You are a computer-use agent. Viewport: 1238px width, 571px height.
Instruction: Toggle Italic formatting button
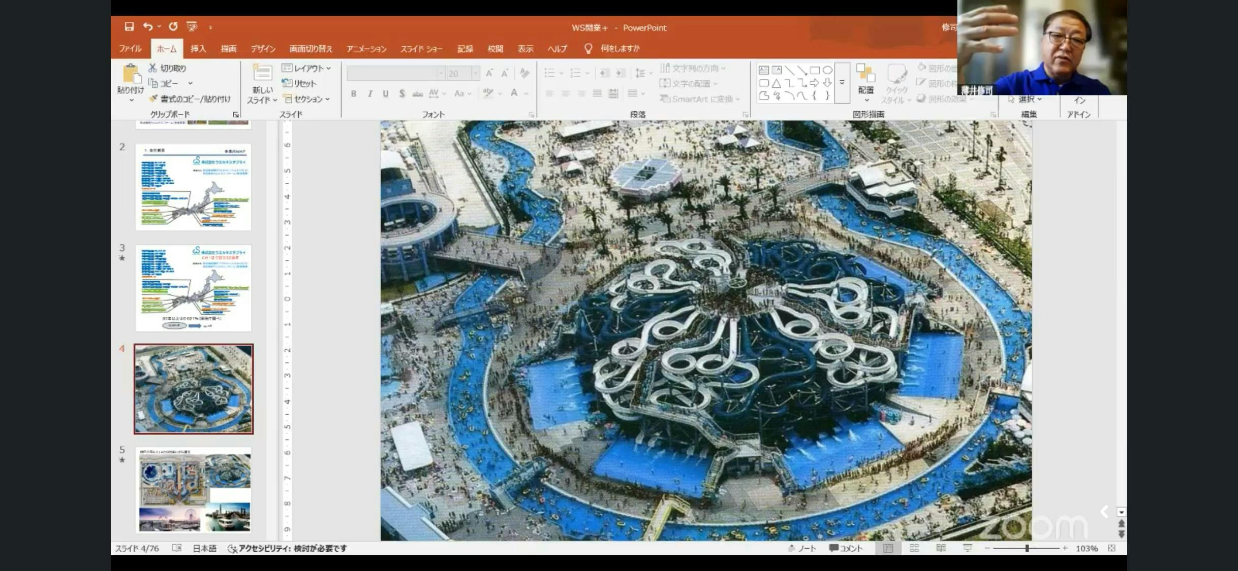click(x=370, y=93)
